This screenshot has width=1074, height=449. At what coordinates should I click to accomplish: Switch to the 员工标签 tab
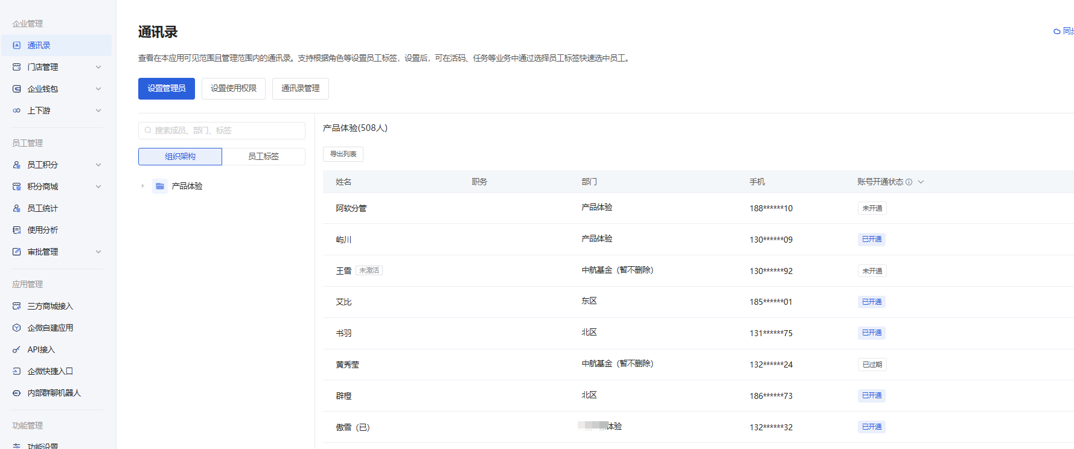pos(263,156)
